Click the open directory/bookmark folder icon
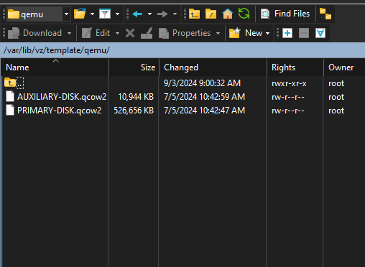Image resolution: width=365 pixels, height=267 pixels. coord(80,14)
